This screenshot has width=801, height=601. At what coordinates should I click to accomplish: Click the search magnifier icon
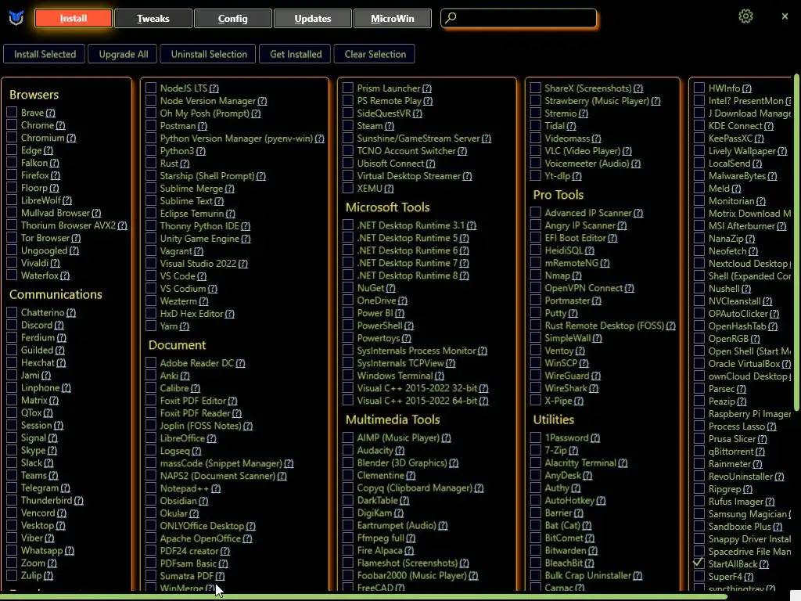coord(451,18)
